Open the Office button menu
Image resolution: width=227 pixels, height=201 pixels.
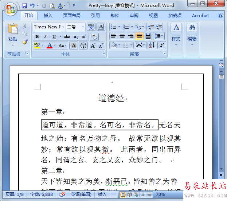11,9
